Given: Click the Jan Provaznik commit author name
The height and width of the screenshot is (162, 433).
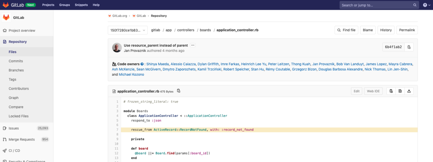Looking at the screenshot, I should [136, 50].
